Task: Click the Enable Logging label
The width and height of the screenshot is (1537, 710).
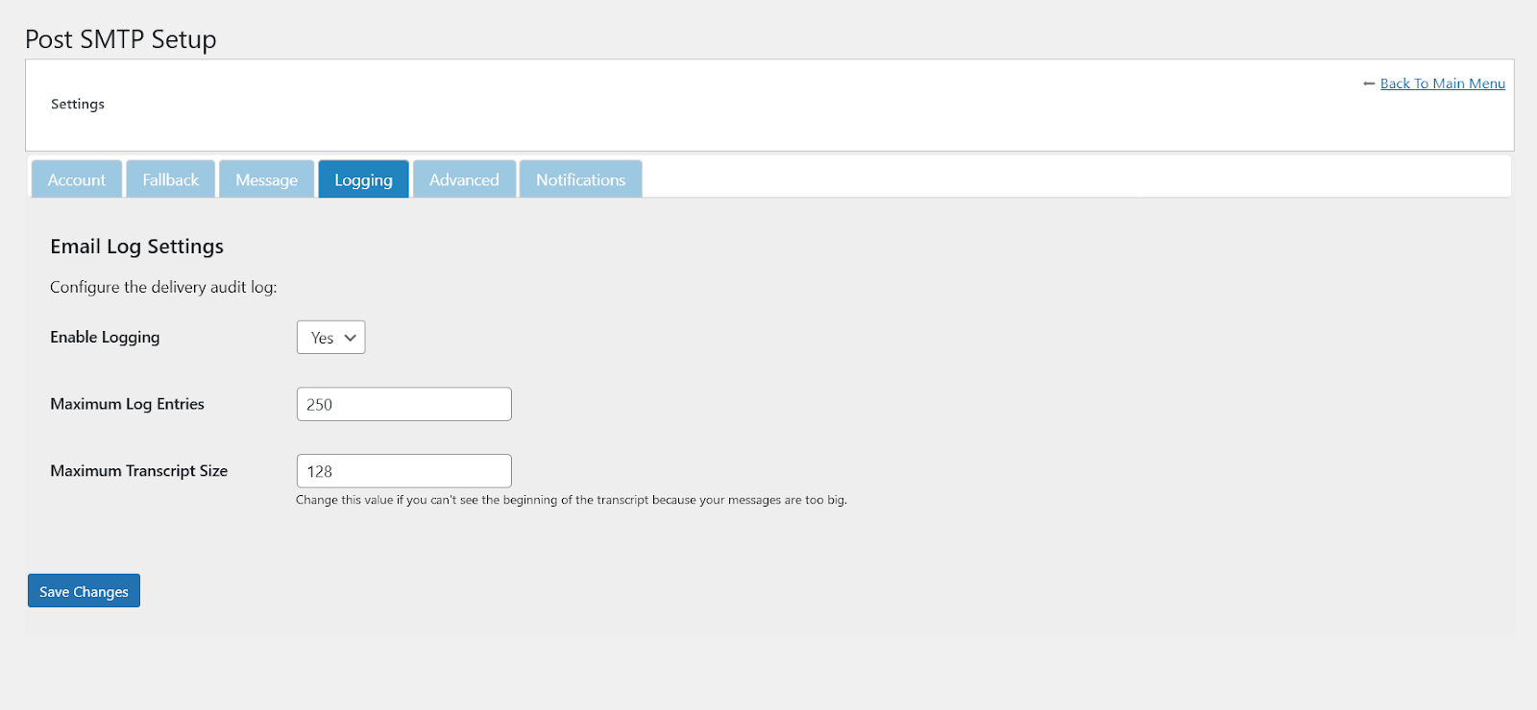Action: (105, 337)
